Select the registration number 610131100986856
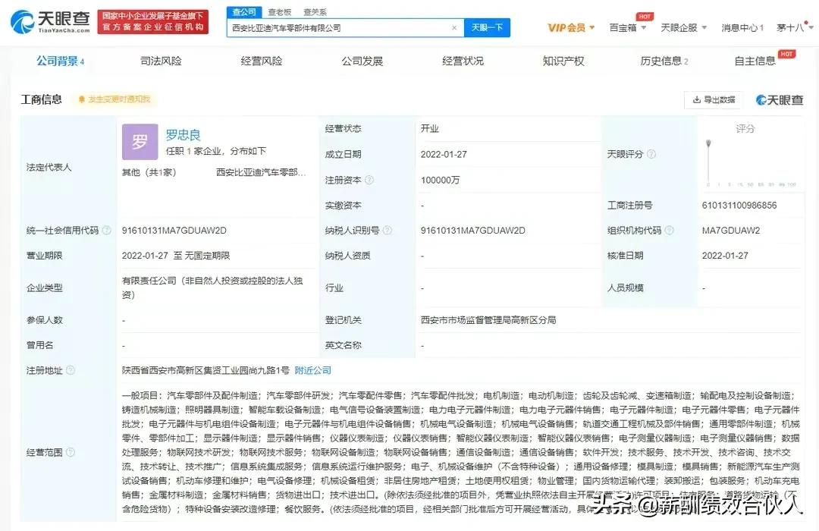 tap(739, 206)
